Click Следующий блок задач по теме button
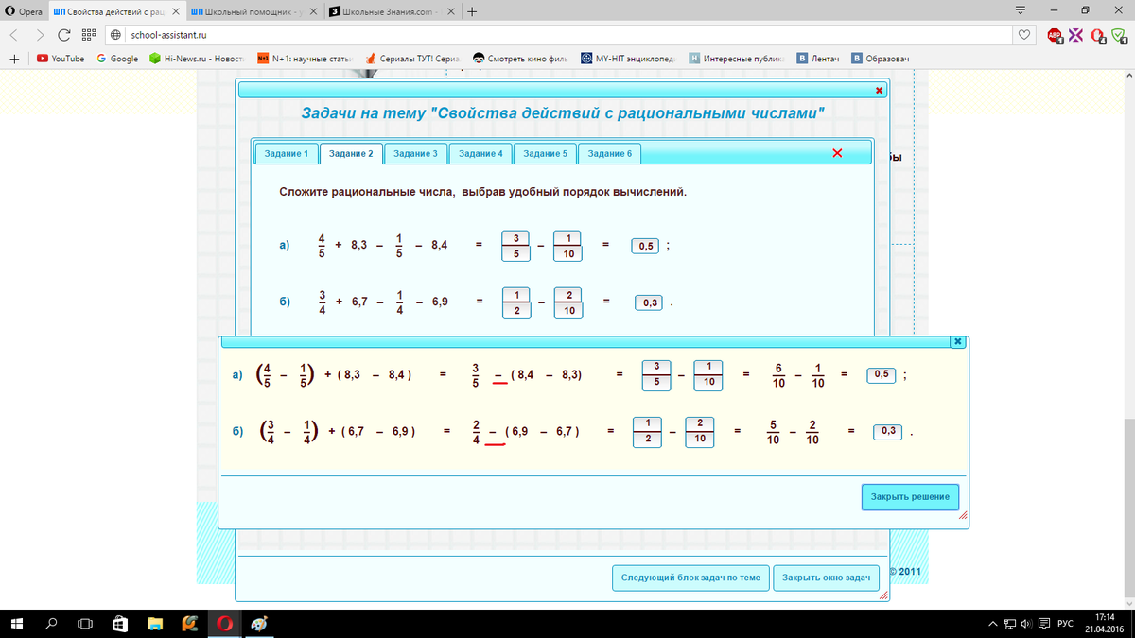 690,578
